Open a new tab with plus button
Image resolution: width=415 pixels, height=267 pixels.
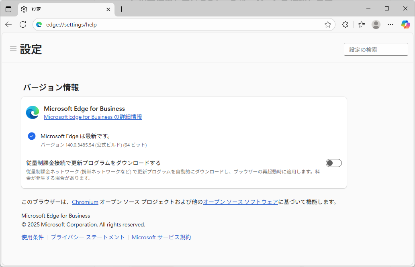(x=121, y=9)
